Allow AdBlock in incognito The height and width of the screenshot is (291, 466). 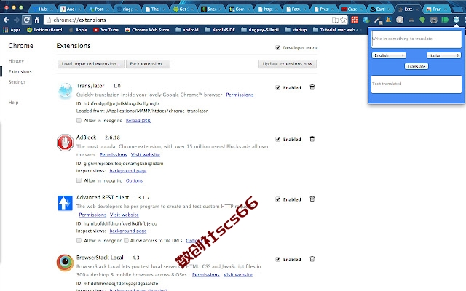point(79,180)
